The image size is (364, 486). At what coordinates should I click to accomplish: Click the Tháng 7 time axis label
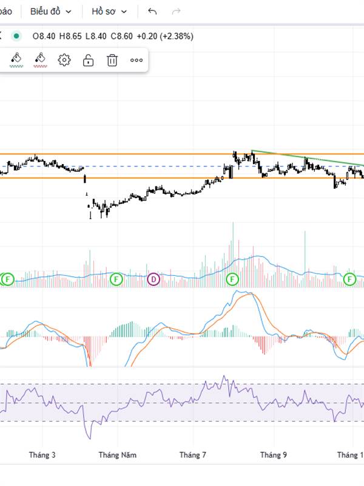click(193, 455)
